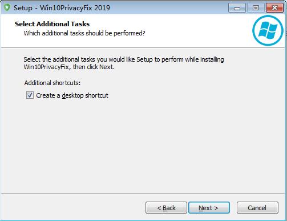Minimize the Setup window

pos(237,8)
